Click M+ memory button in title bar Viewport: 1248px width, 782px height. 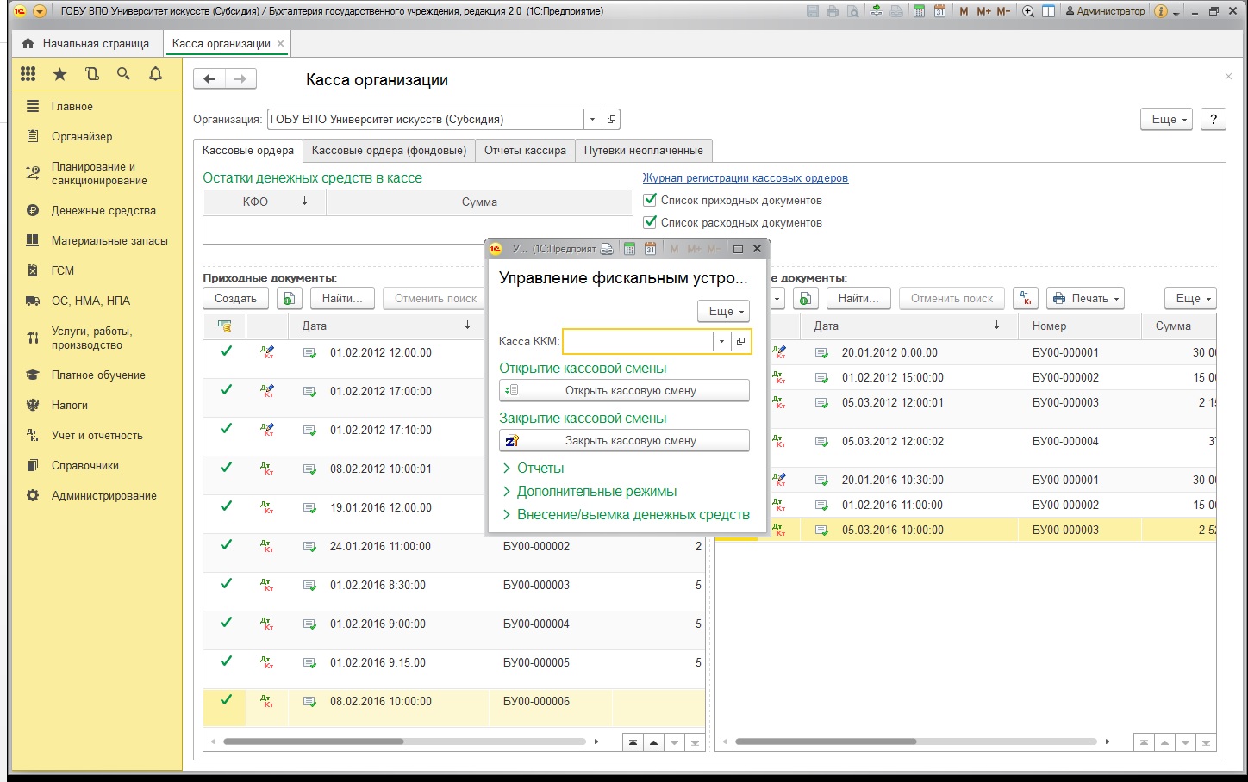[x=983, y=11]
